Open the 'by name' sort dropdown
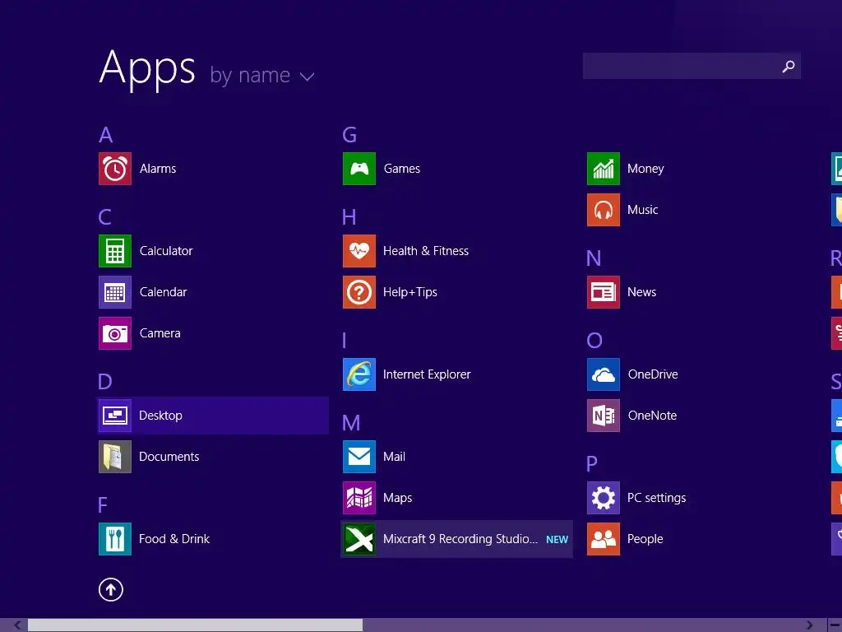The height and width of the screenshot is (632, 842). tap(262, 75)
